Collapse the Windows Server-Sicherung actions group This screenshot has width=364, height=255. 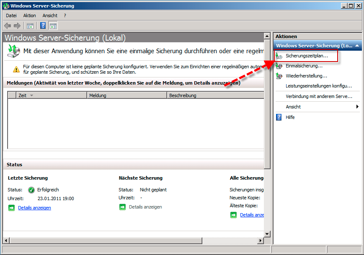coord(357,46)
